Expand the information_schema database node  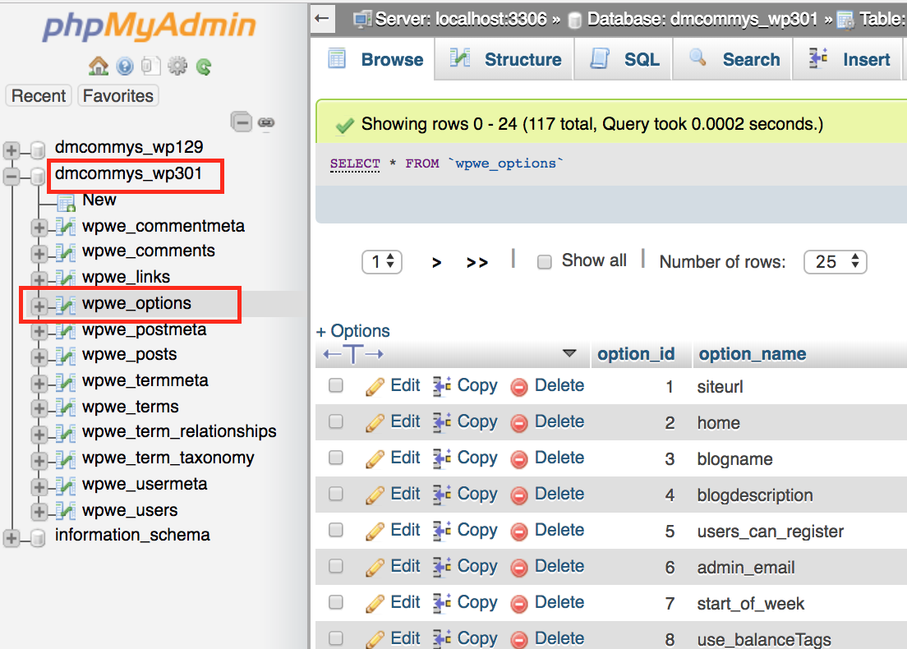[11, 539]
